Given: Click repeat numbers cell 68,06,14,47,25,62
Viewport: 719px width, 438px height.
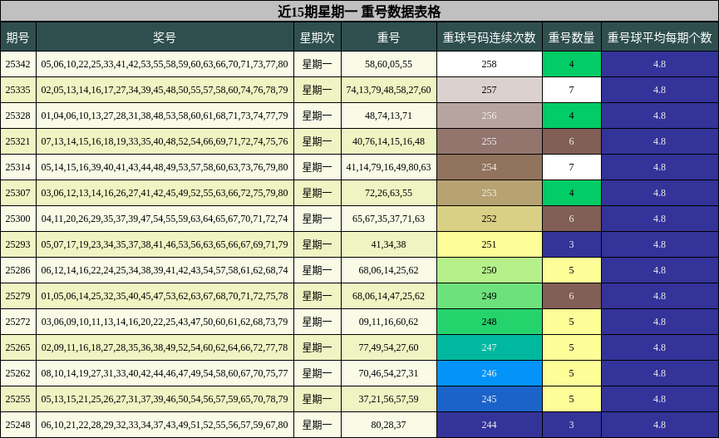Looking at the screenshot, I should click(389, 296).
